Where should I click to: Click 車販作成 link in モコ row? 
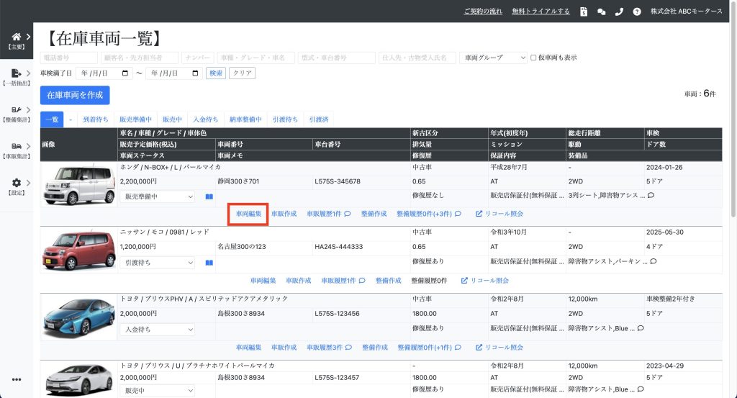coord(299,281)
